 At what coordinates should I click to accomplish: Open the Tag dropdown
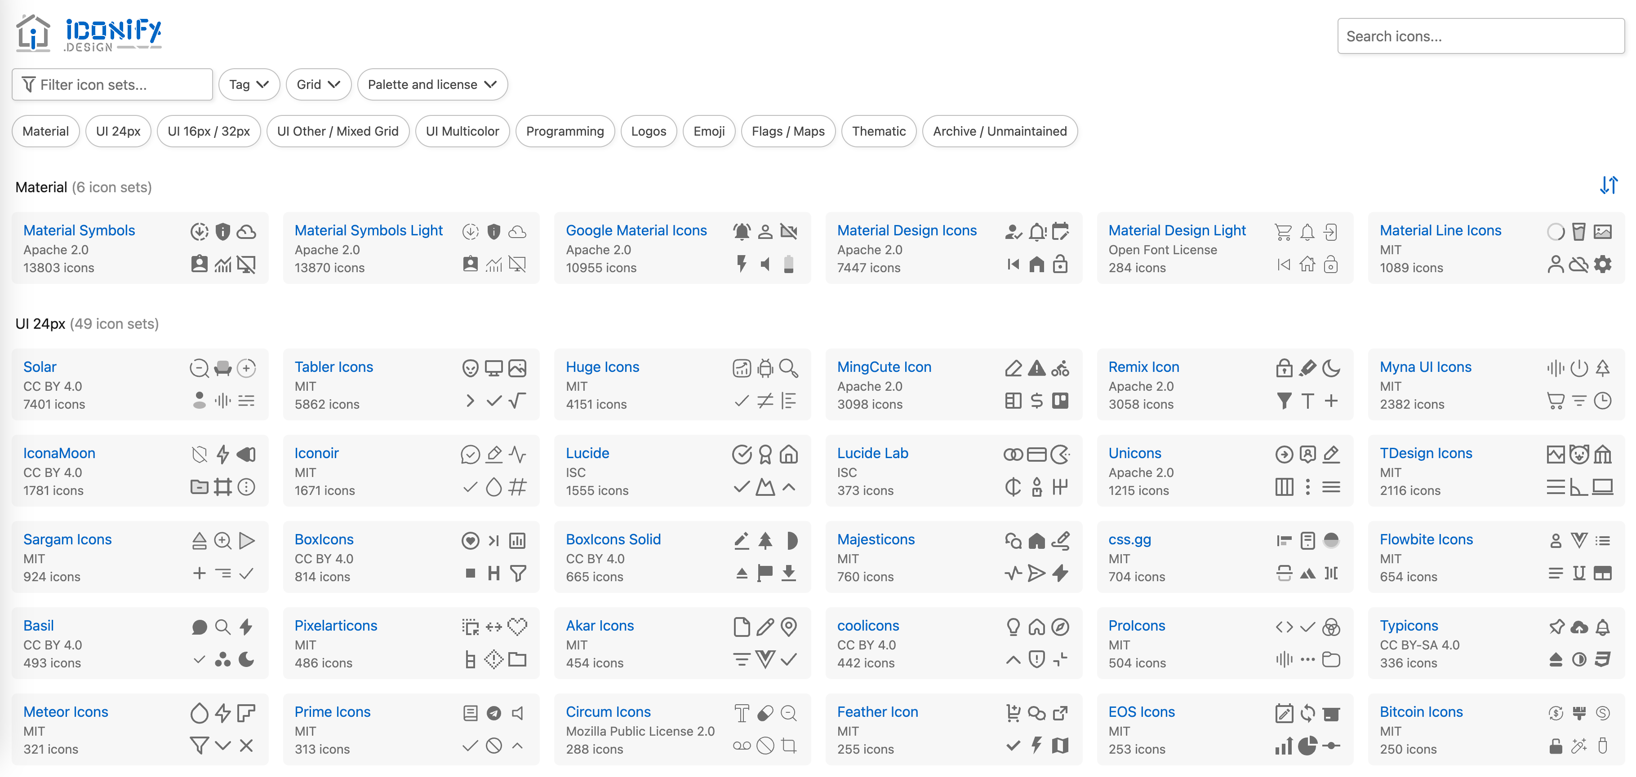click(x=249, y=84)
